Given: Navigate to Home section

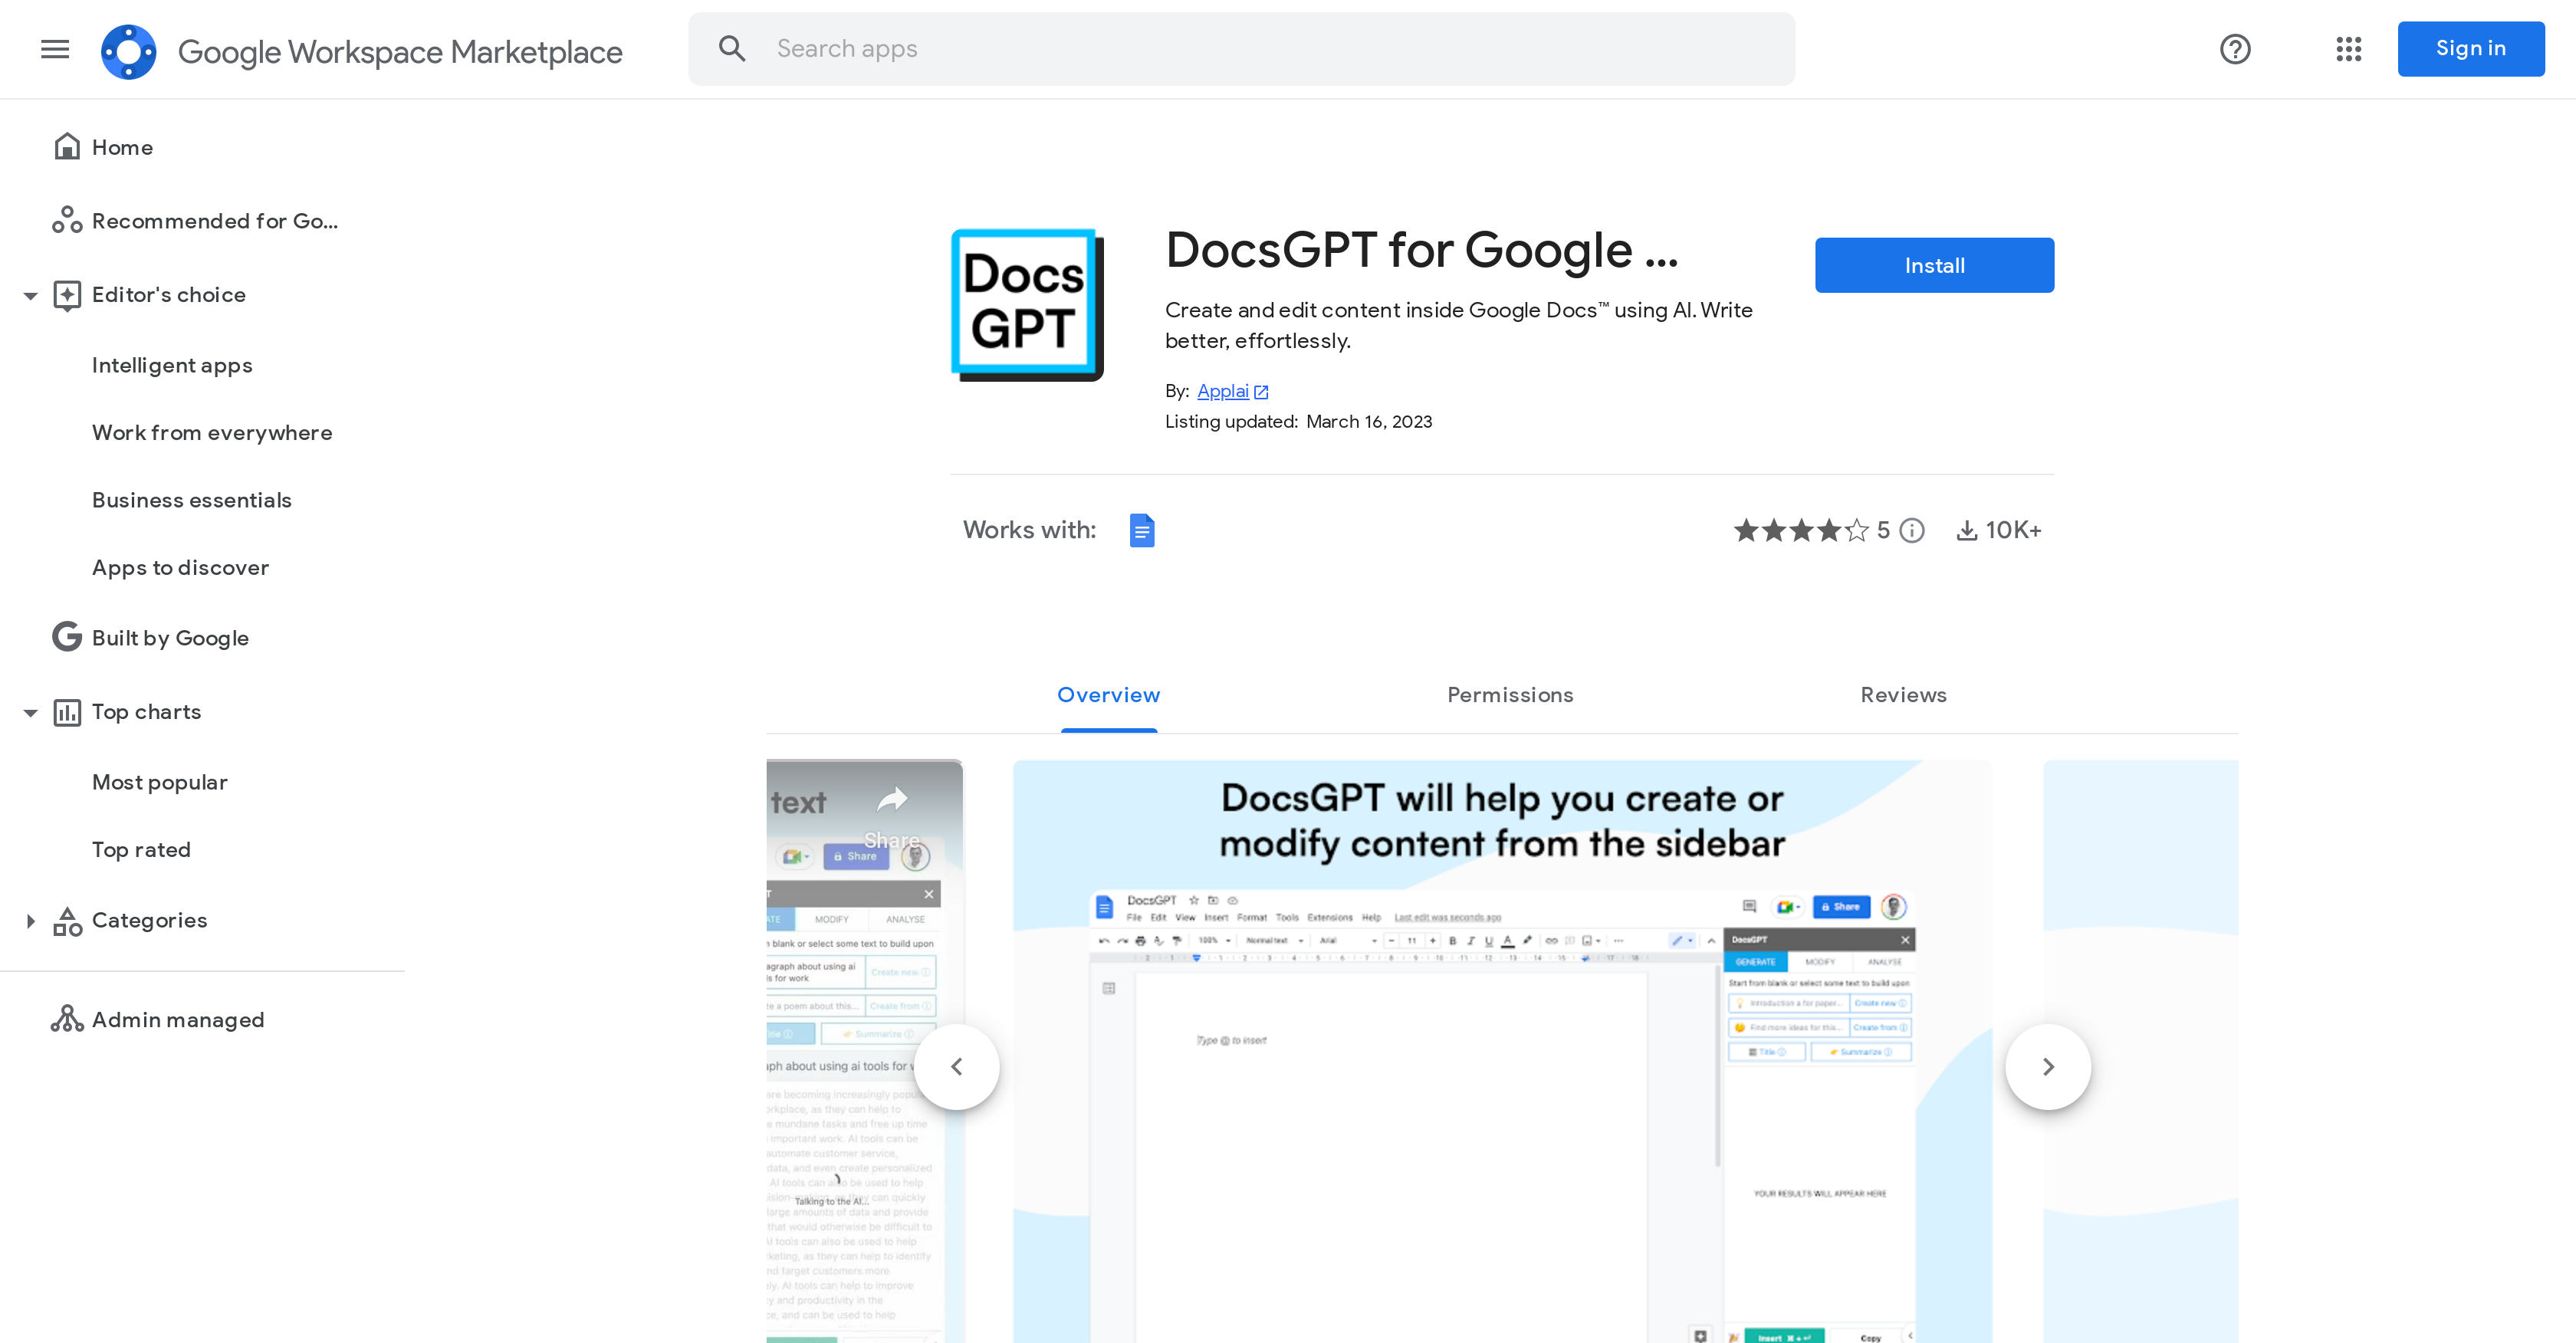Looking at the screenshot, I should [x=123, y=146].
